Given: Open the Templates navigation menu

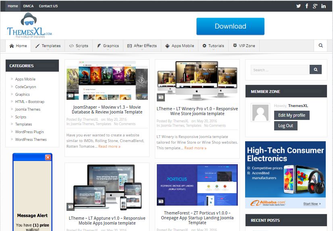Looking at the screenshot, I should tap(48, 45).
